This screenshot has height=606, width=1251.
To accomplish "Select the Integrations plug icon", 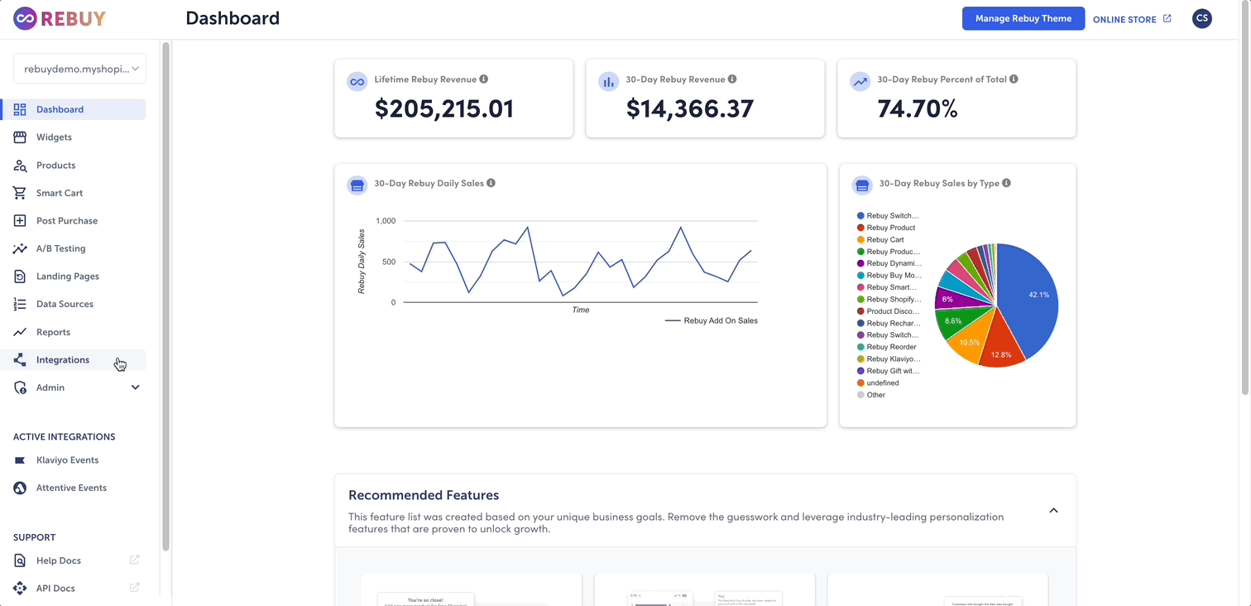I will [x=21, y=359].
